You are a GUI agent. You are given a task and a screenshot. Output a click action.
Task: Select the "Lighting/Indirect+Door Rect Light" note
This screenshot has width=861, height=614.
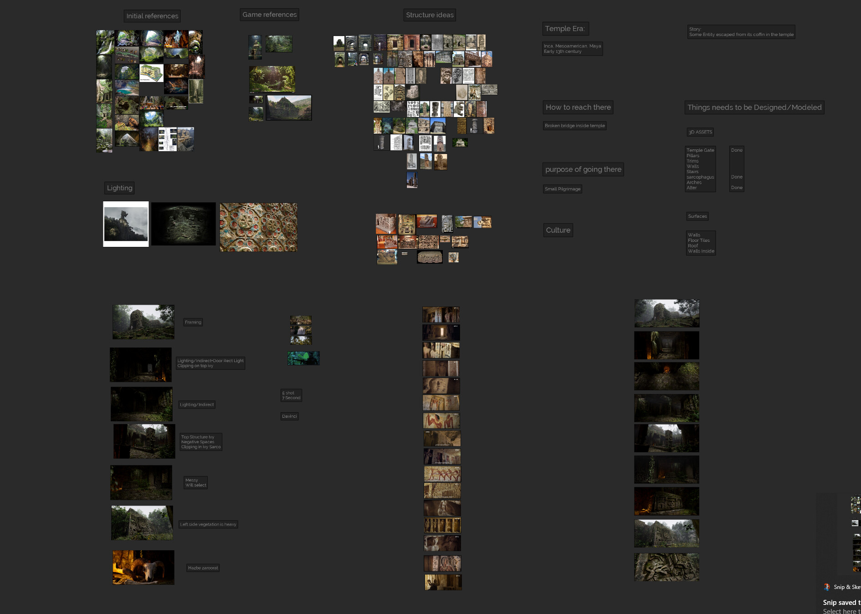click(x=210, y=363)
